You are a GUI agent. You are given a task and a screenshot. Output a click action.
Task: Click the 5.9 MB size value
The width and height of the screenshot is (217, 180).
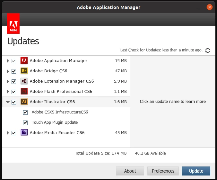click(120, 81)
